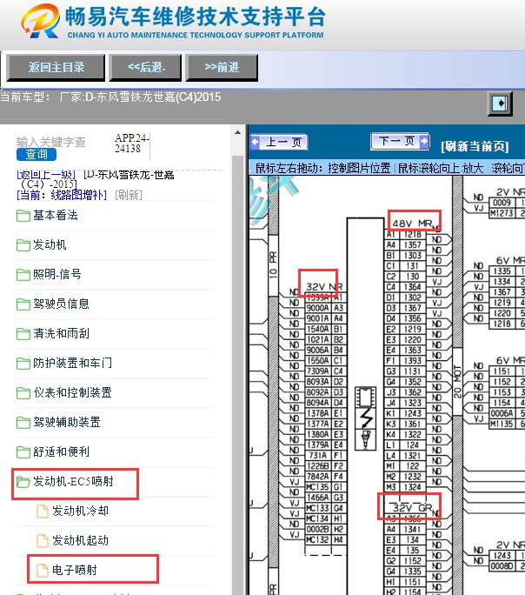Click the 0006A wire cell
The image size is (525, 595).
tap(502, 413)
